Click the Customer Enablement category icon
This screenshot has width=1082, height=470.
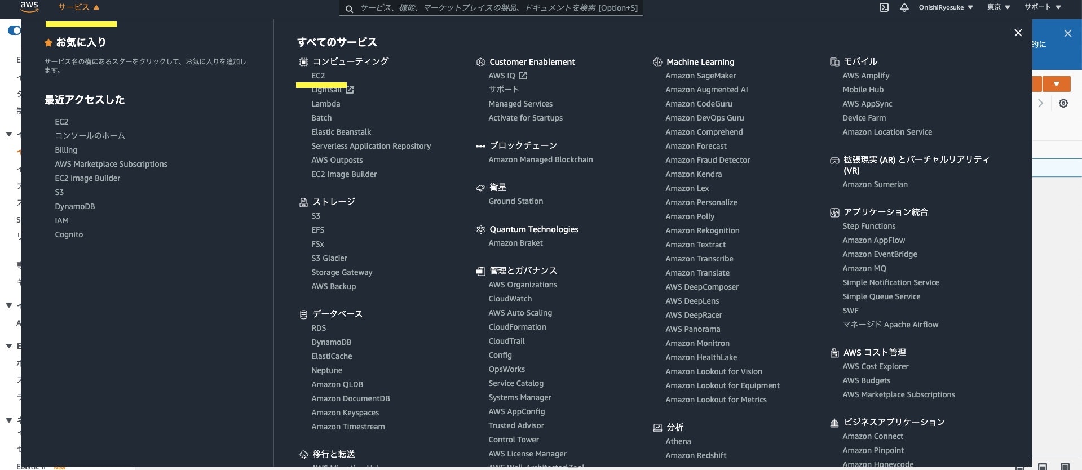point(480,62)
